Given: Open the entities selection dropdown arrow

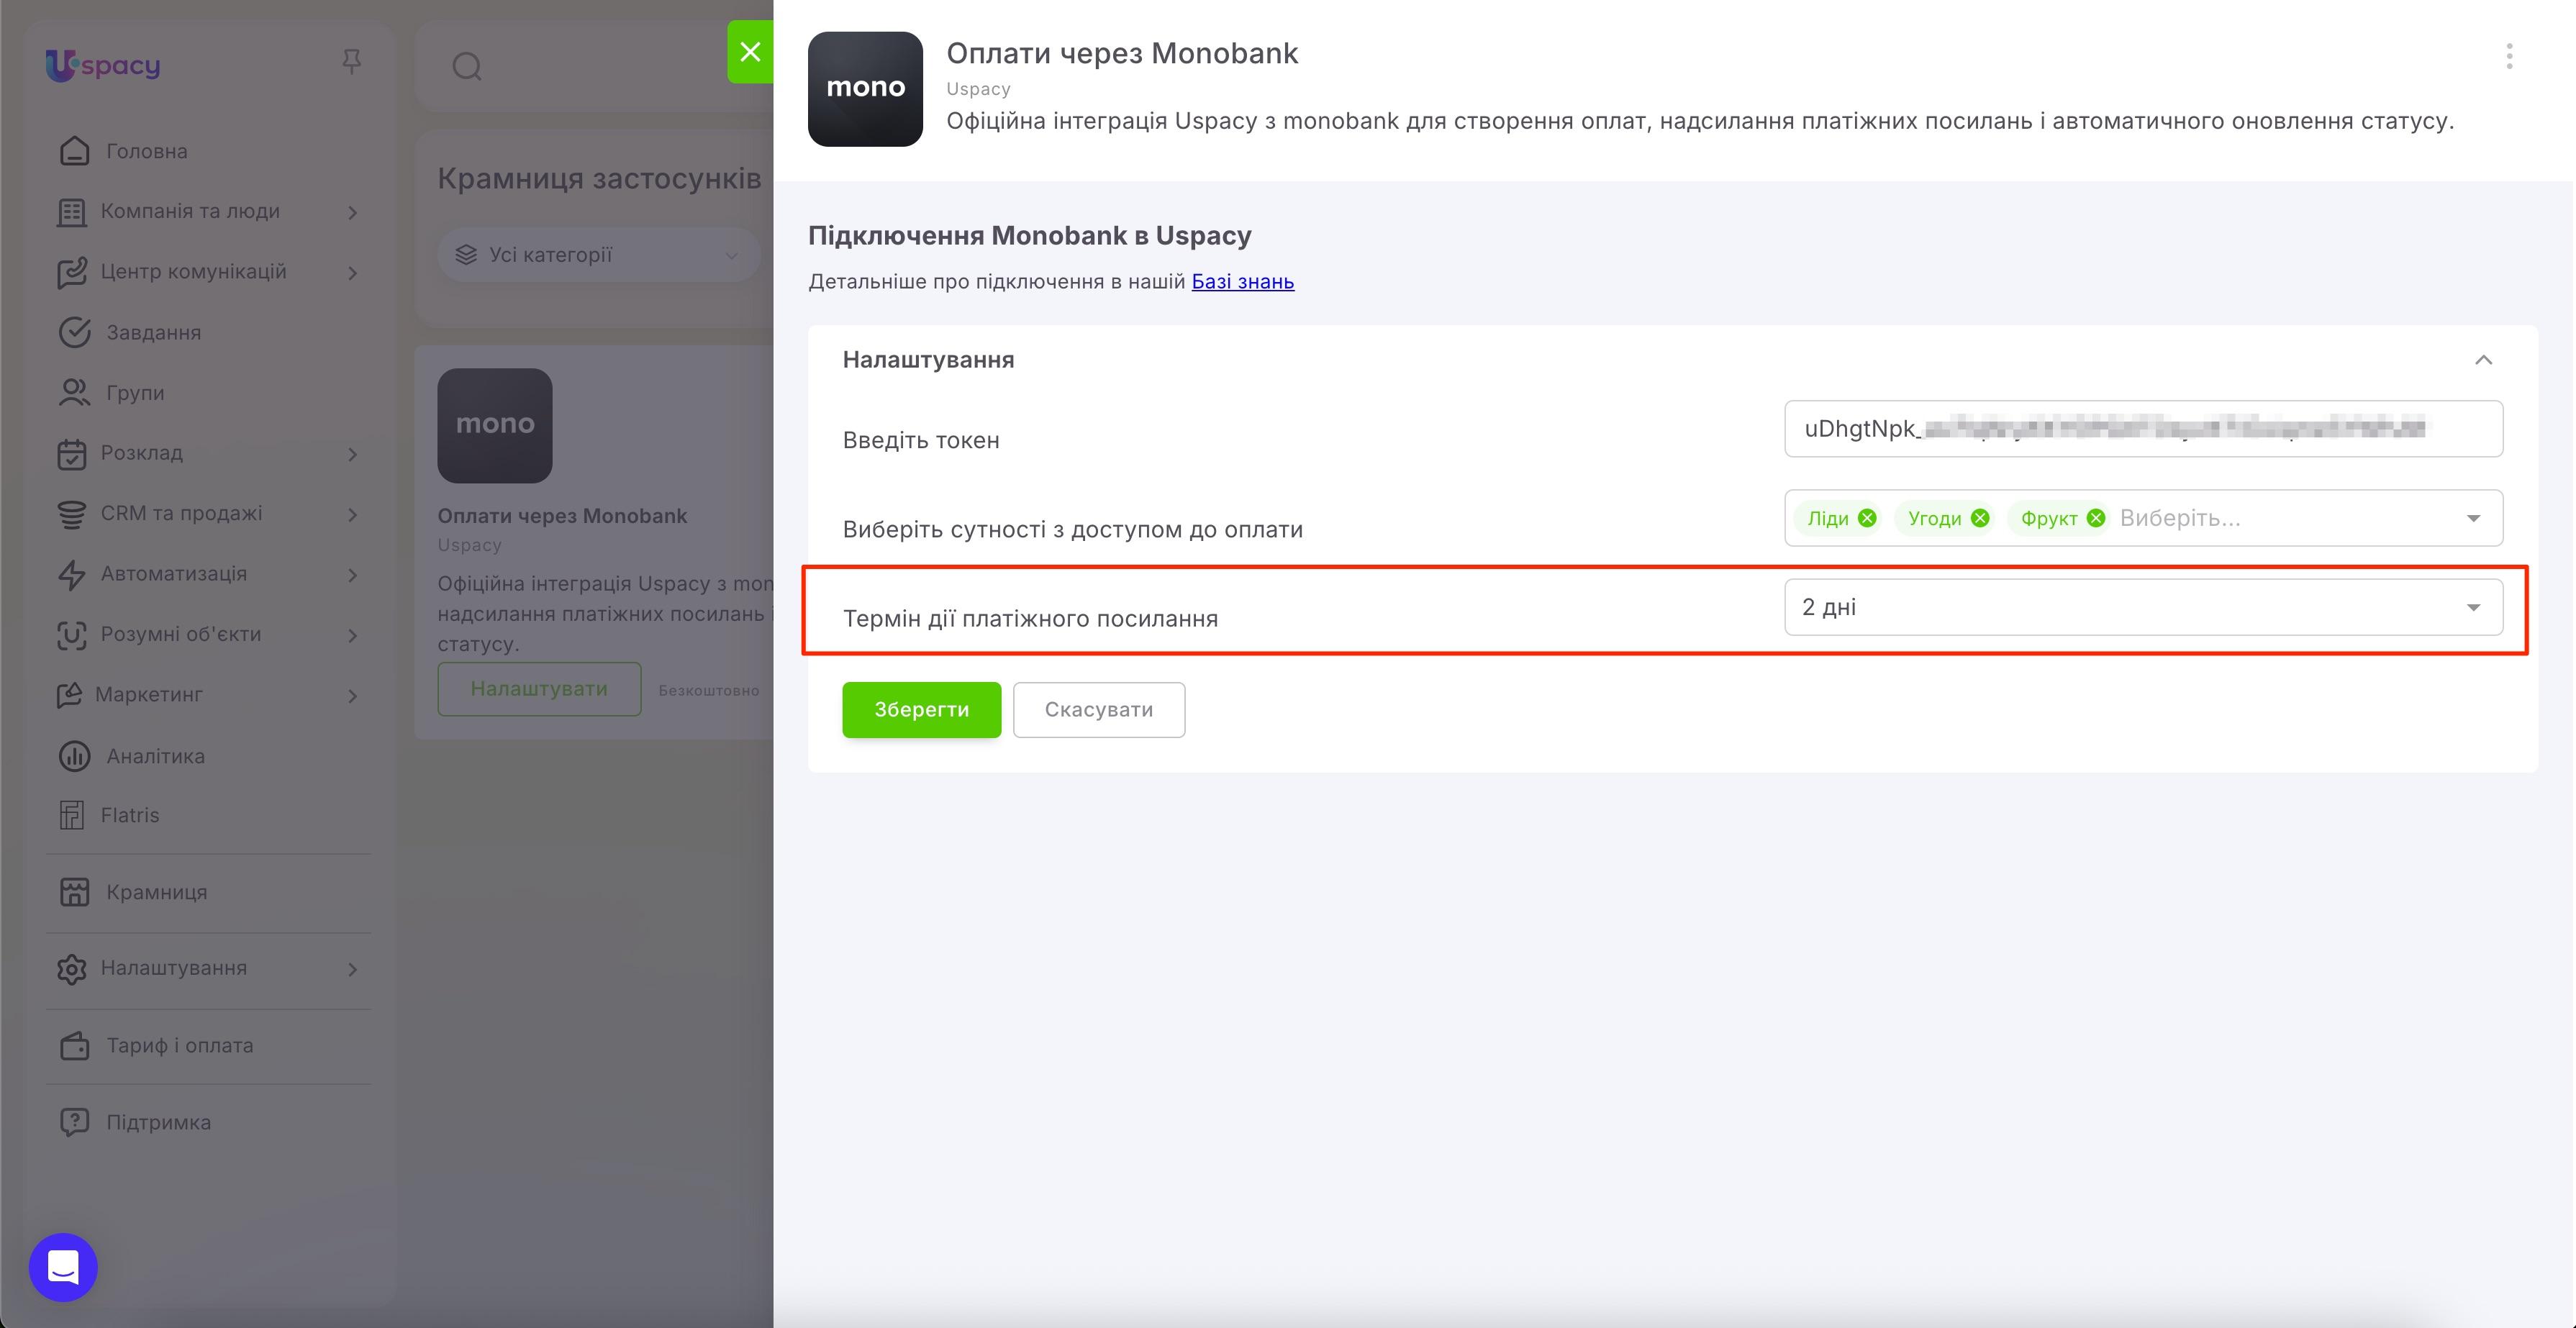Looking at the screenshot, I should coord(2473,518).
